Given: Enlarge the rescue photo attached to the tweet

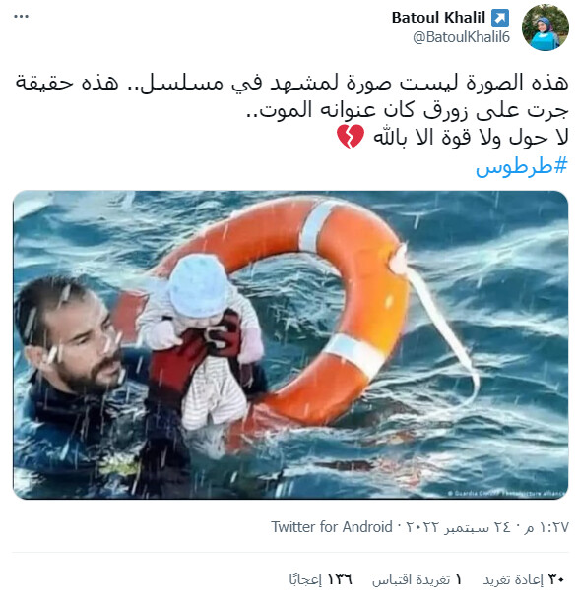Looking at the screenshot, I should [x=290, y=345].
